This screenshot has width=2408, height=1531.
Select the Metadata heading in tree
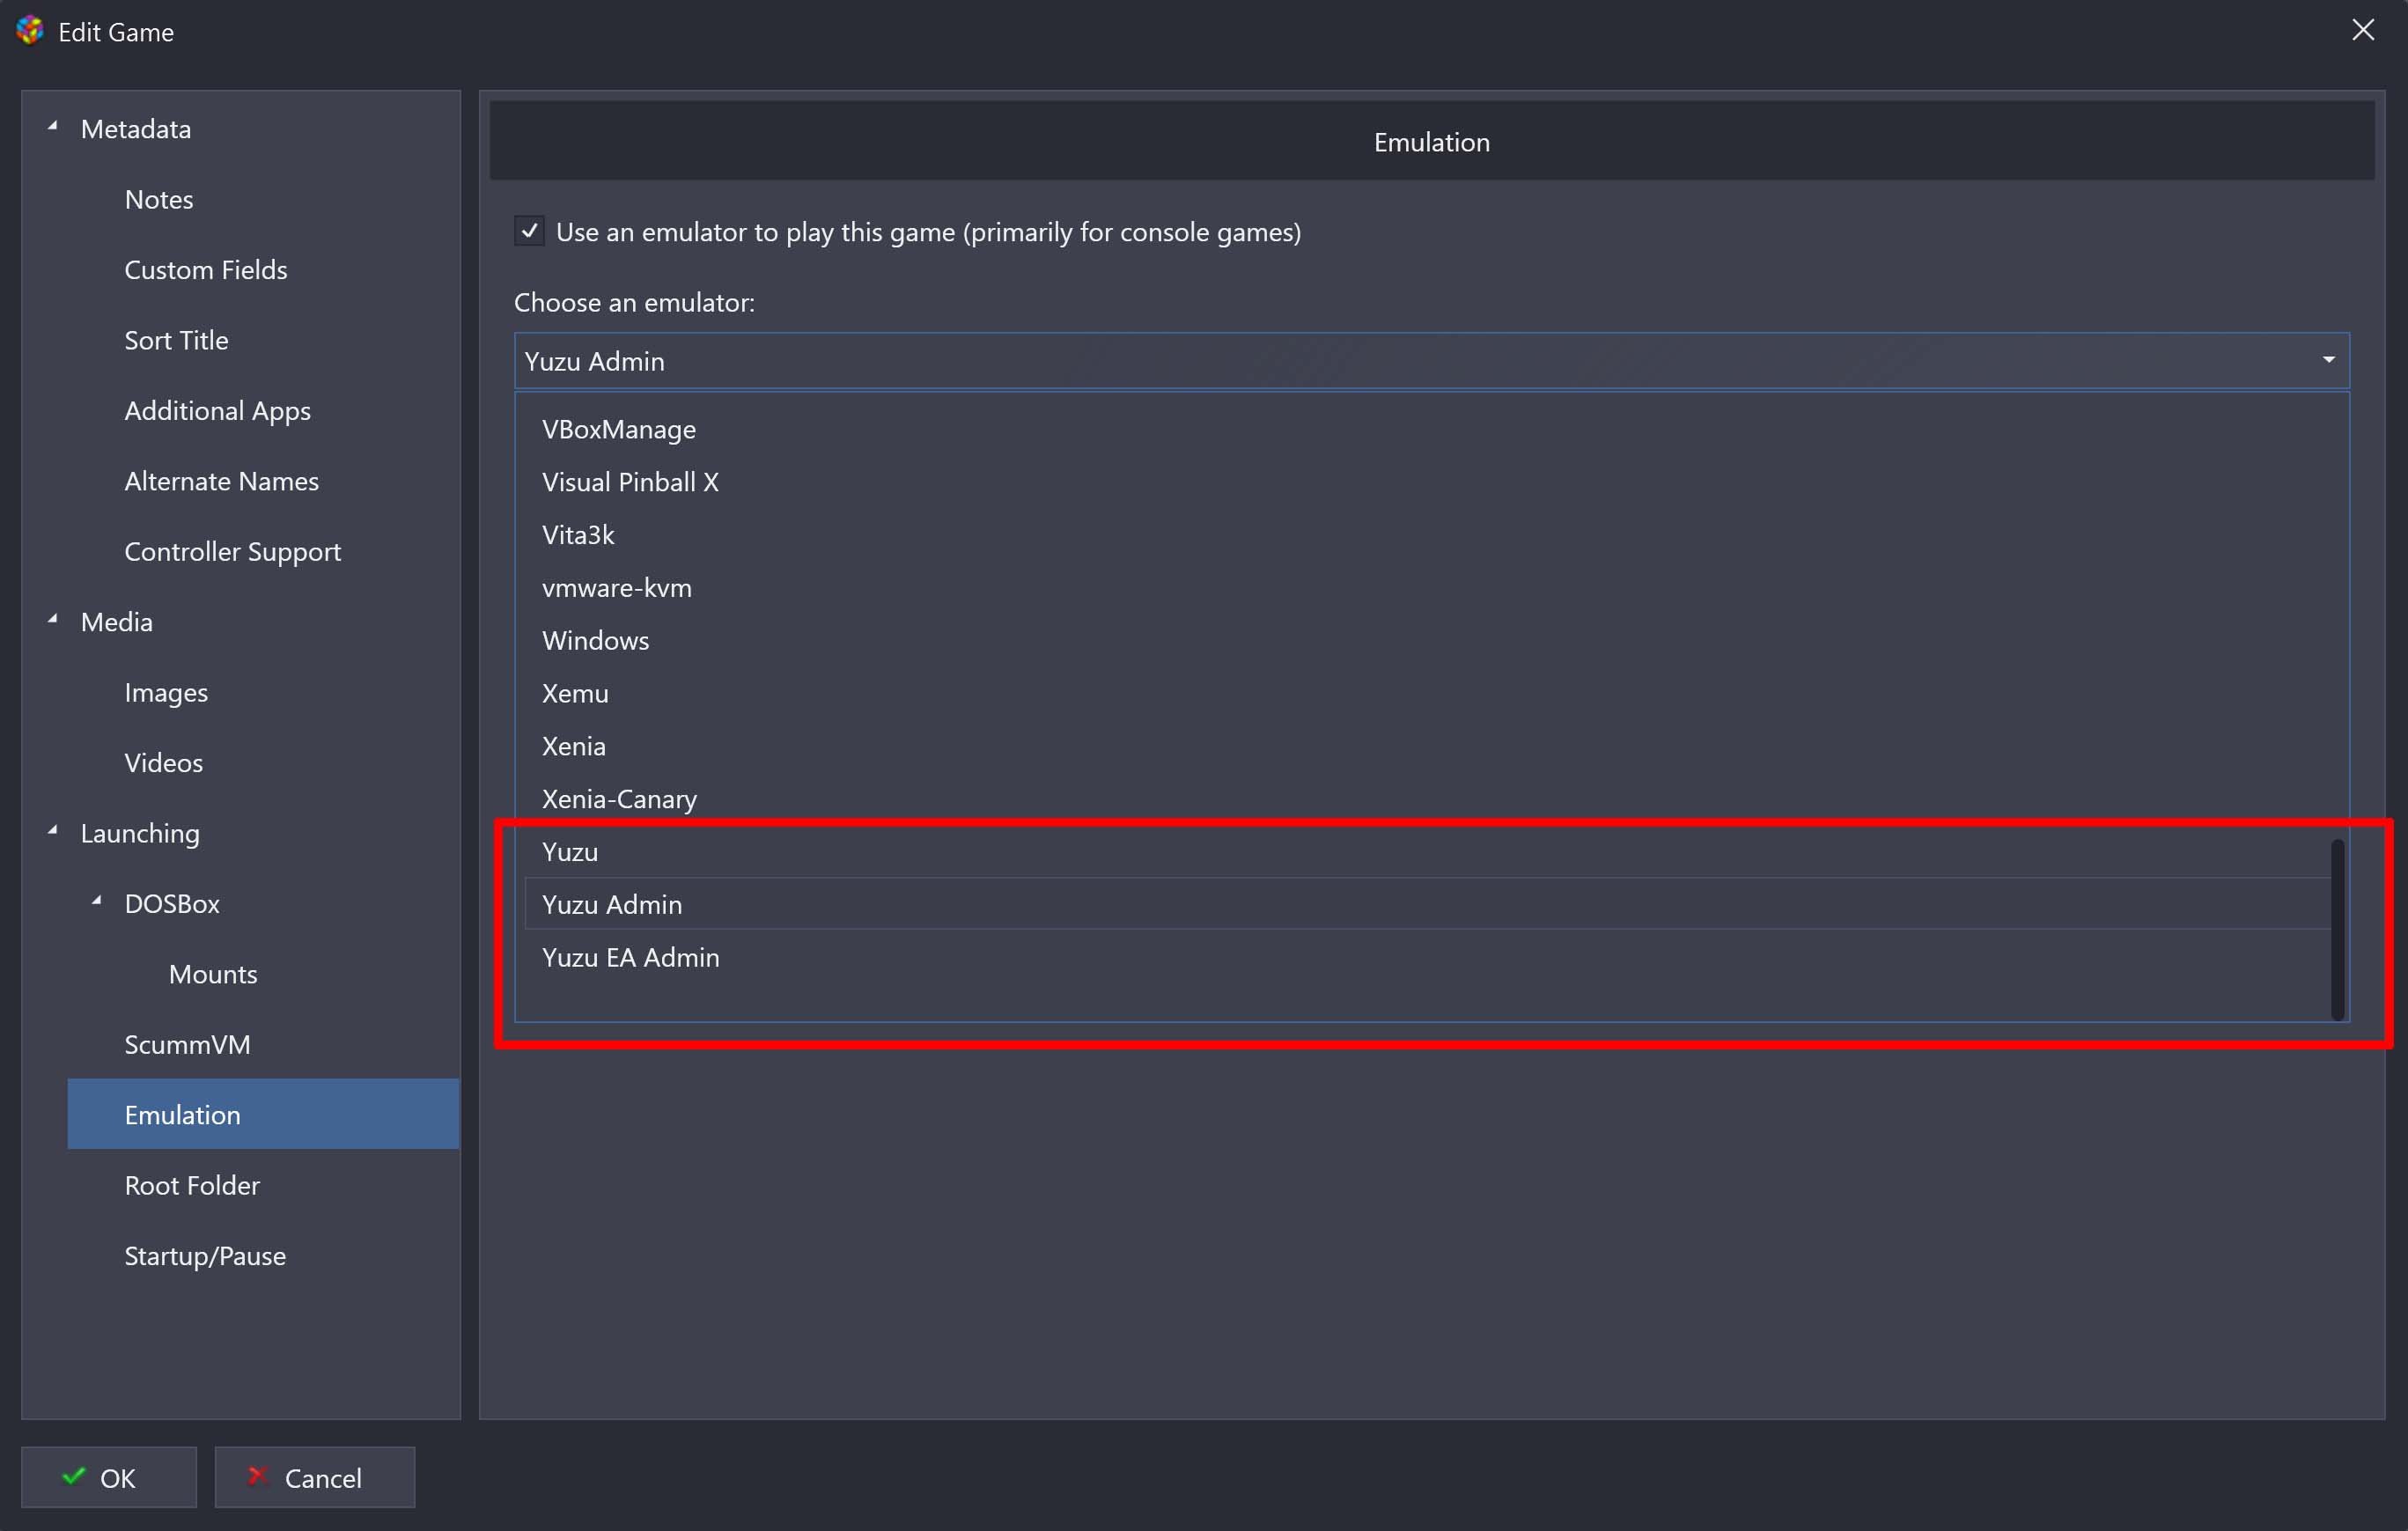tap(136, 129)
